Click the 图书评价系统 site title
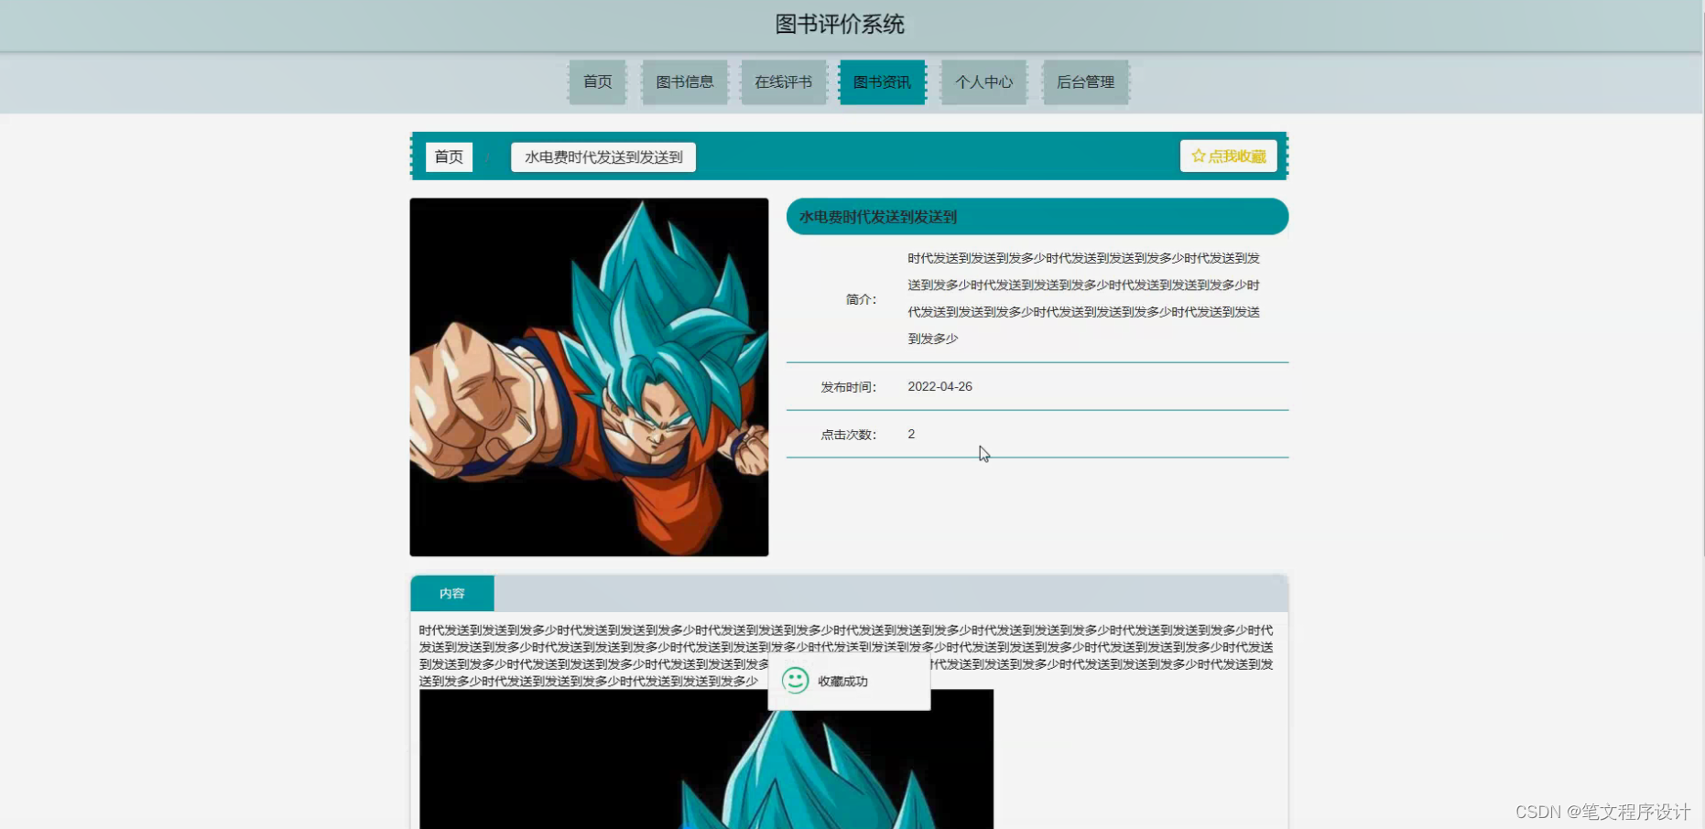 (840, 25)
